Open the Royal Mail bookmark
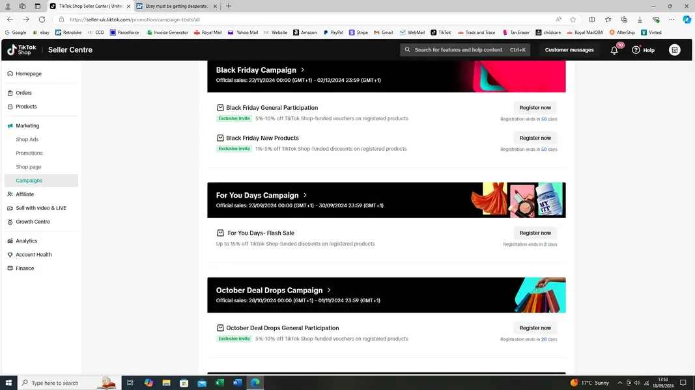 pos(208,32)
